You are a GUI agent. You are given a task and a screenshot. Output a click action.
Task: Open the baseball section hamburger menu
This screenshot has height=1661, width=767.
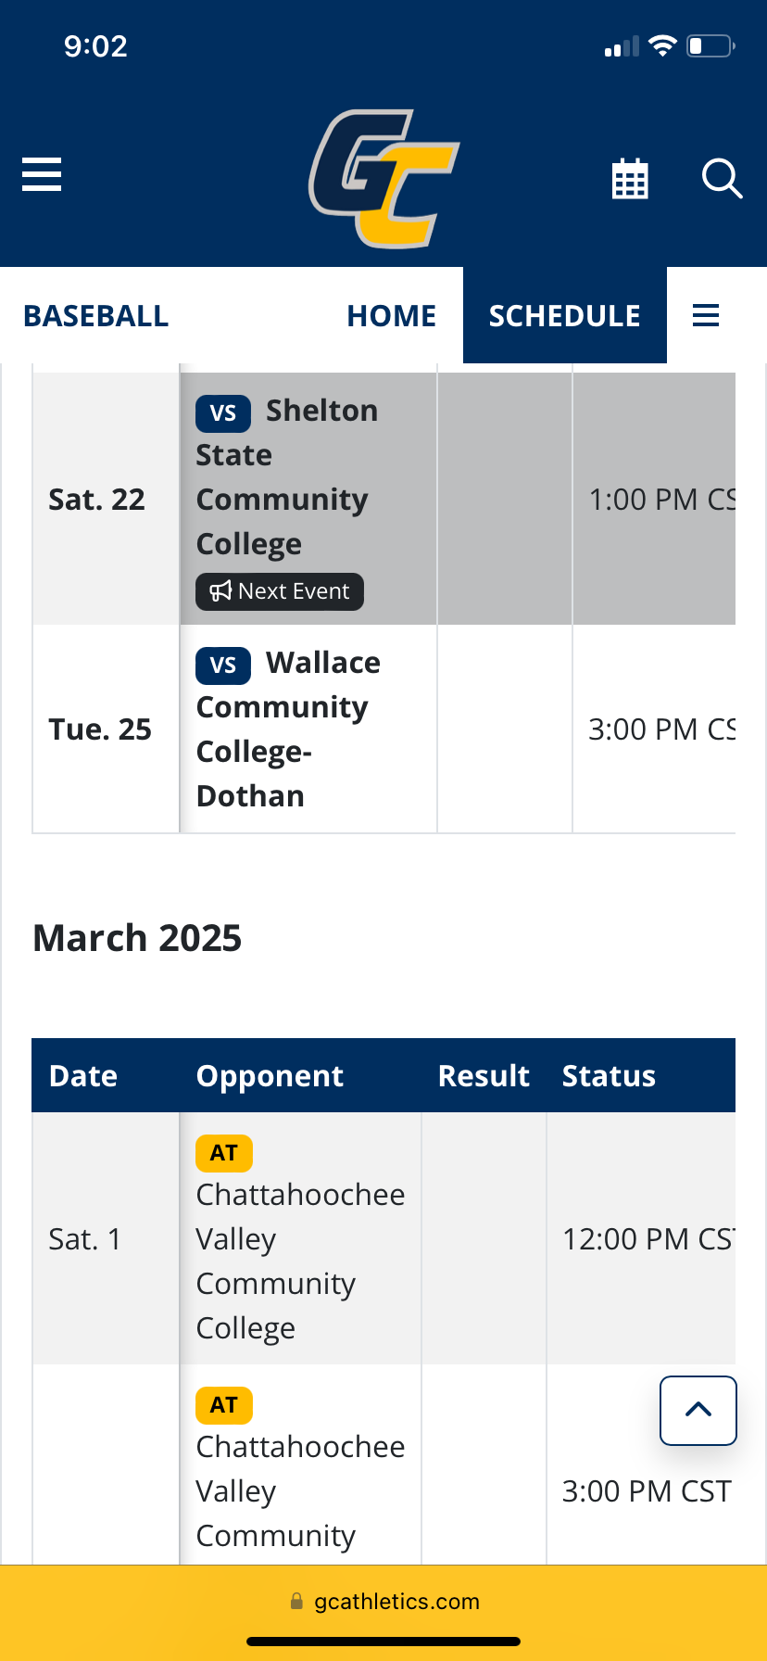coord(706,315)
